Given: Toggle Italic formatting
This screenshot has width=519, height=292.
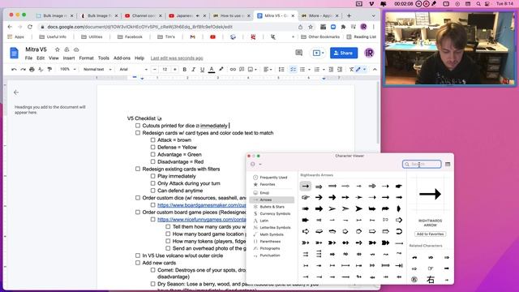Looking at the screenshot, I should tap(193, 70).
